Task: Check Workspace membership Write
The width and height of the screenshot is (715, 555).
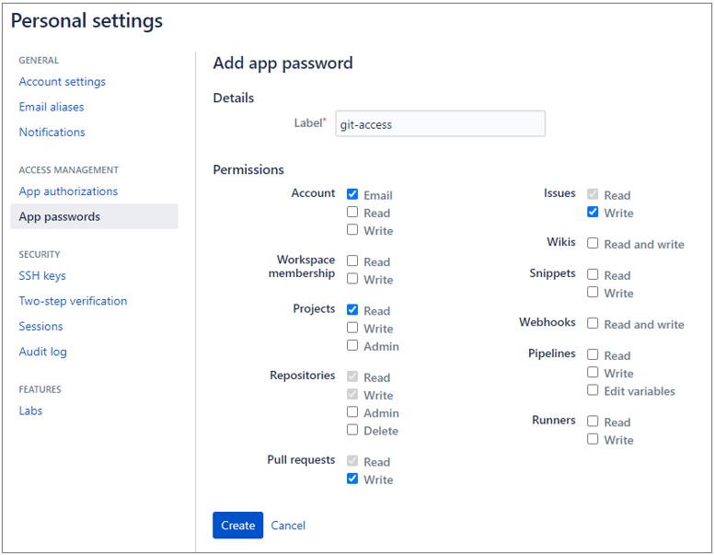Action: click(352, 279)
